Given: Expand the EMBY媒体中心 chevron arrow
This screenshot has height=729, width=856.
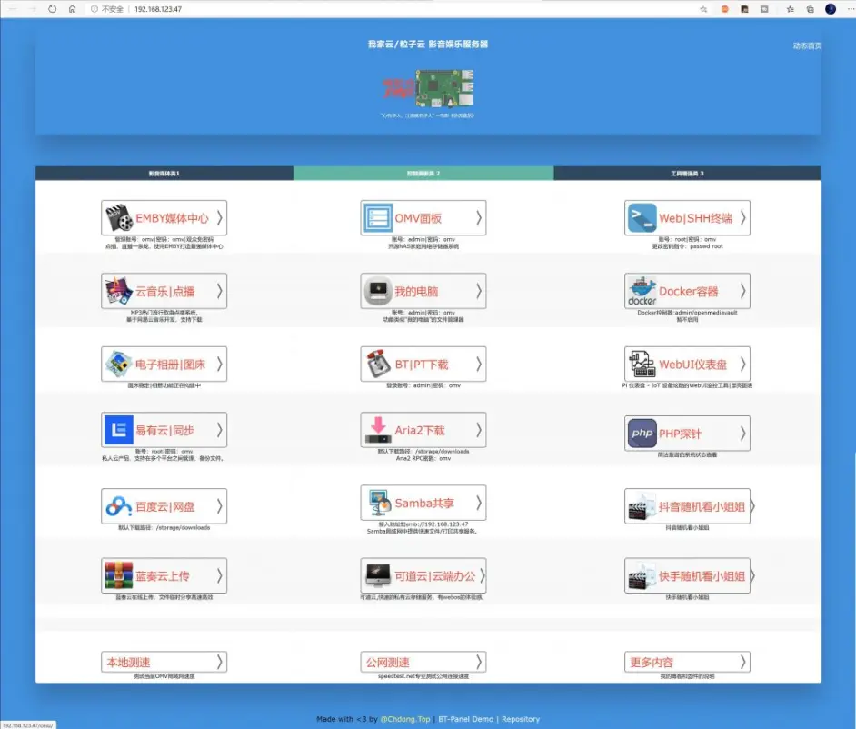Looking at the screenshot, I should pyautogui.click(x=220, y=218).
